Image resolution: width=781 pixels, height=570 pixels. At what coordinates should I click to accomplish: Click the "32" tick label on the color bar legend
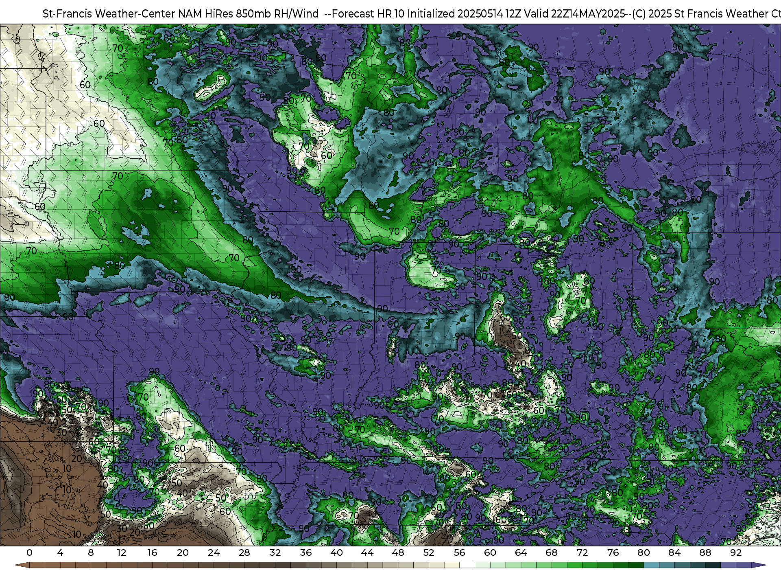click(x=275, y=552)
